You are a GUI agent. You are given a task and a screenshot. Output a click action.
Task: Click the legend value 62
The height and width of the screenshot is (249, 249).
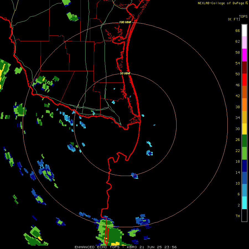click(x=238, y=41)
